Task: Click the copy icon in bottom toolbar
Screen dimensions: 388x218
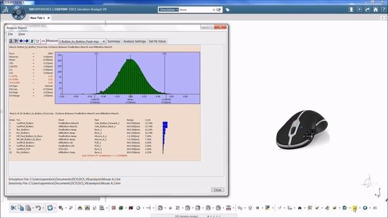Action: tap(21, 208)
